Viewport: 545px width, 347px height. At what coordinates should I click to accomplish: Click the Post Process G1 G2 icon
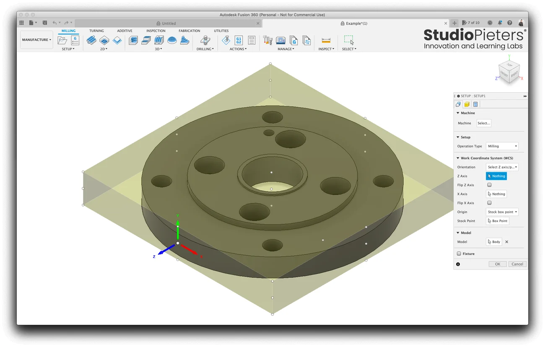[x=239, y=40]
